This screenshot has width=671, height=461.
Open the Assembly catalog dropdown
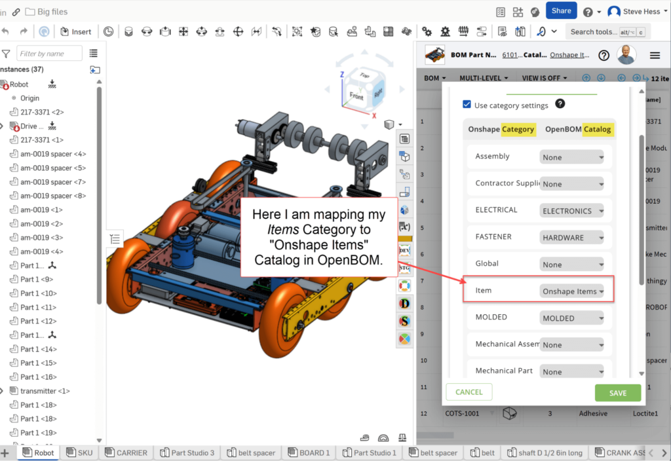pyautogui.click(x=571, y=157)
